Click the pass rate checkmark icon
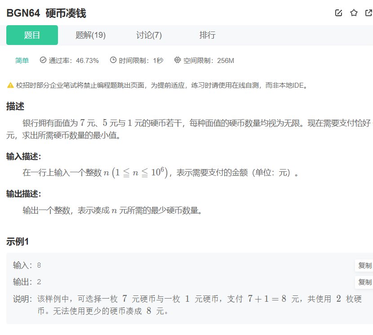373x335 pixels. 43,60
